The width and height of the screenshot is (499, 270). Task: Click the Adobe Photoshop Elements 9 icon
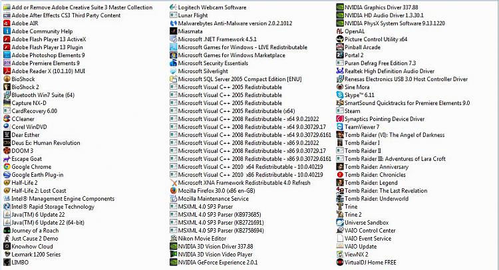pyautogui.click(x=7, y=55)
